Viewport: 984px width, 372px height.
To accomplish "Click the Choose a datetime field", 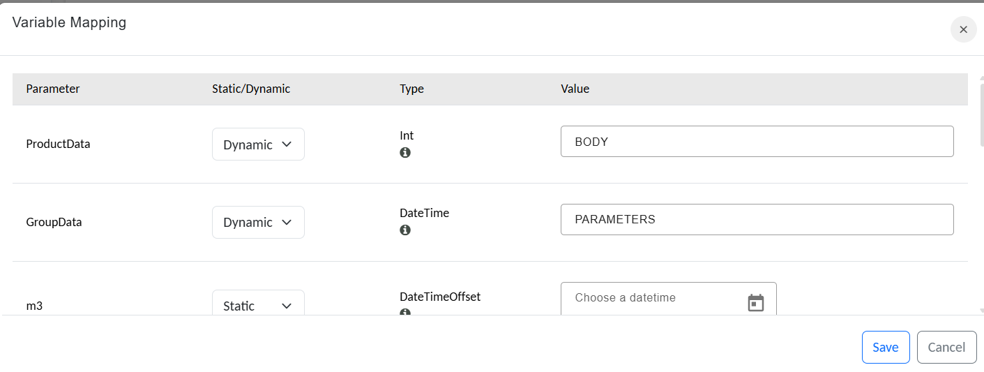I will 656,298.
